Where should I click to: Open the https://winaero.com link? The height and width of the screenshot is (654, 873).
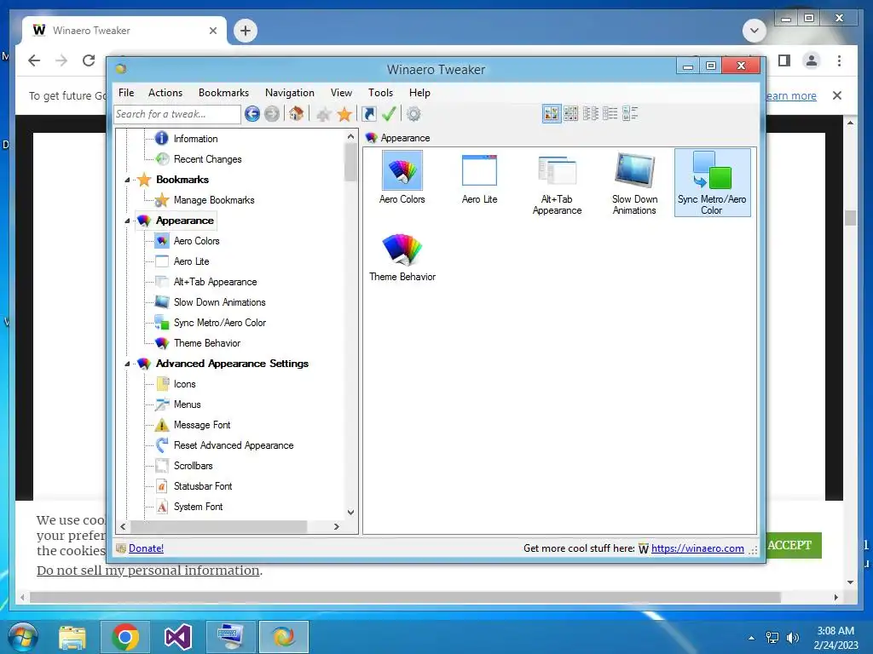697,548
